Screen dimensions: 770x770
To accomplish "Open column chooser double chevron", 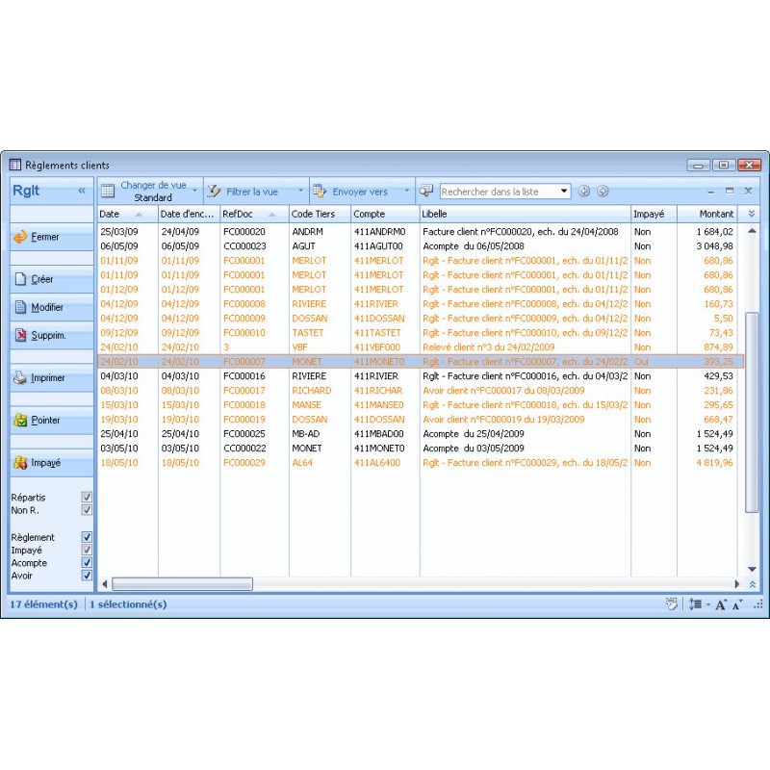I will [x=752, y=214].
